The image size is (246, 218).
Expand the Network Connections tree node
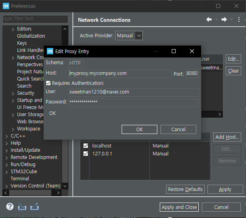(13, 58)
